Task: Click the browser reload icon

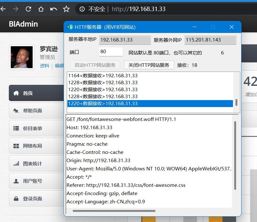Action: pyautogui.click(x=28, y=9)
